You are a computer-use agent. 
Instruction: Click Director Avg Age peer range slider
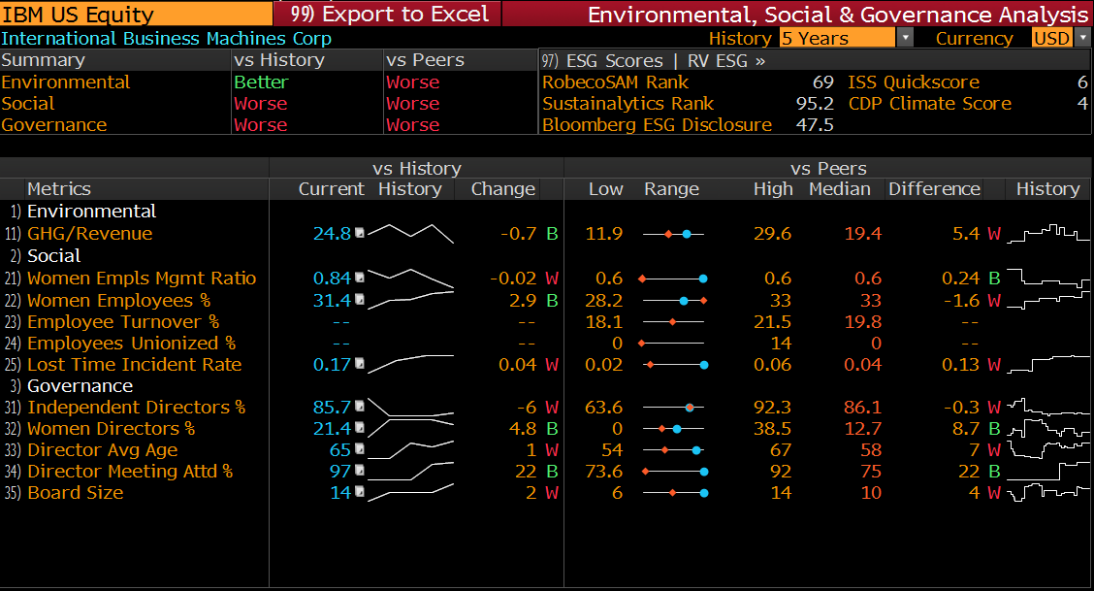673,450
